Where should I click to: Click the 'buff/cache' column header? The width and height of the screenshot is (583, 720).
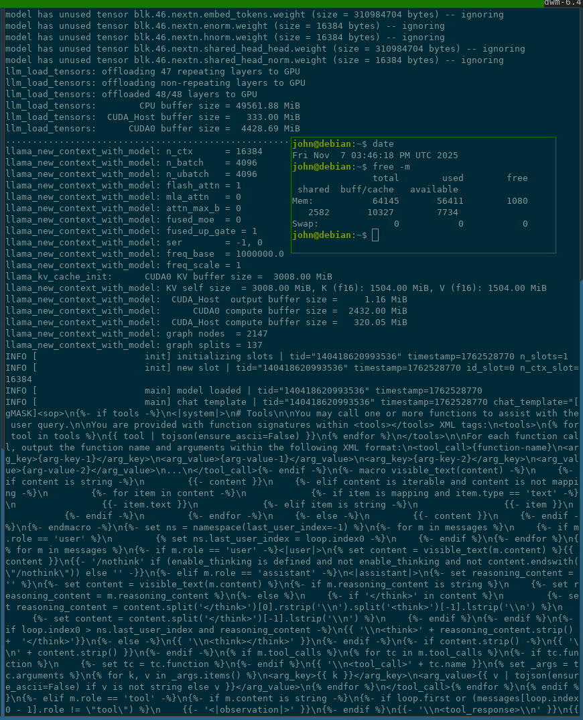tap(367, 189)
